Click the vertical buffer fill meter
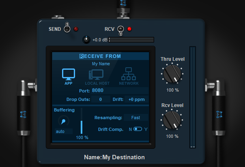245x167 pixels. pyautogui.click(x=82, y=121)
